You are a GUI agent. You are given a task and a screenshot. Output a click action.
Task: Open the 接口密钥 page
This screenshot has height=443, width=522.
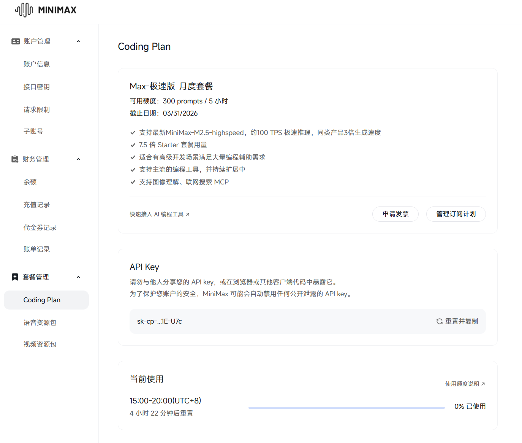(36, 87)
